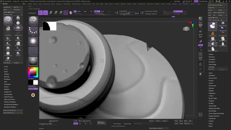
Task: Toggle the purple Xyz rotation button
Action: (x=200, y=45)
